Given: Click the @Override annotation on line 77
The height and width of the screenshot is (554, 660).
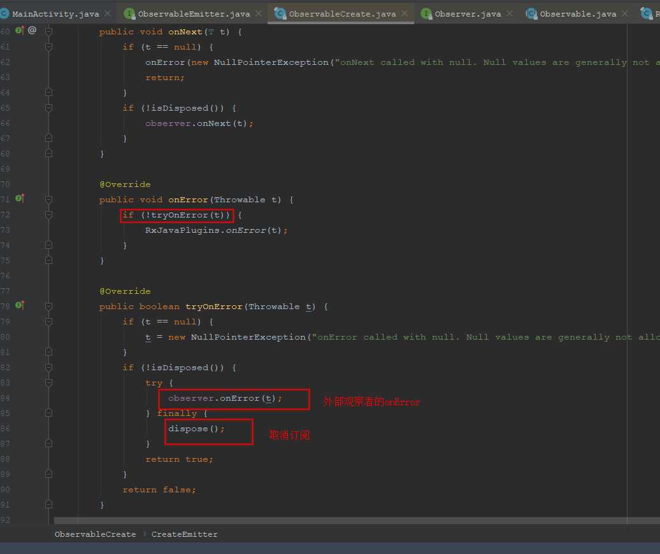Looking at the screenshot, I should [x=125, y=291].
